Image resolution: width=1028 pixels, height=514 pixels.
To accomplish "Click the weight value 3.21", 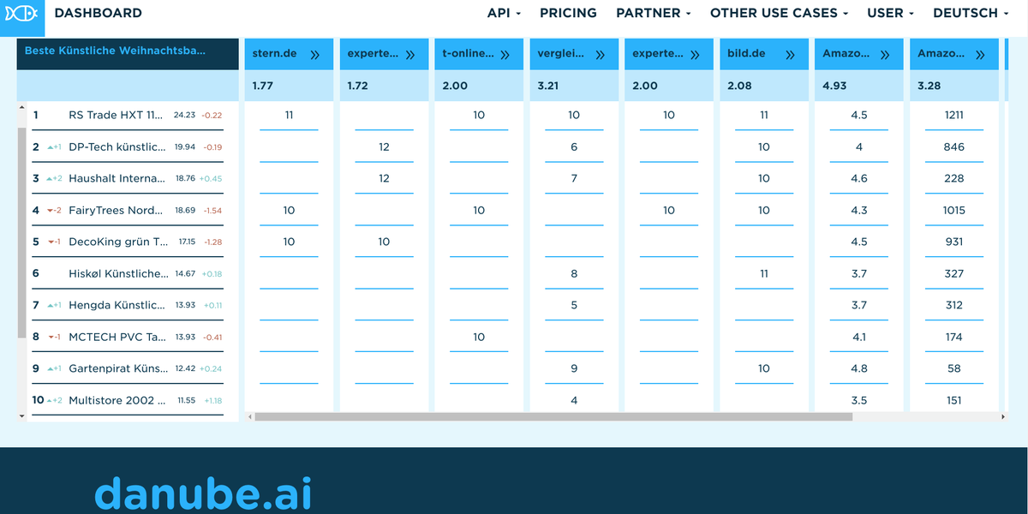I will click(548, 86).
